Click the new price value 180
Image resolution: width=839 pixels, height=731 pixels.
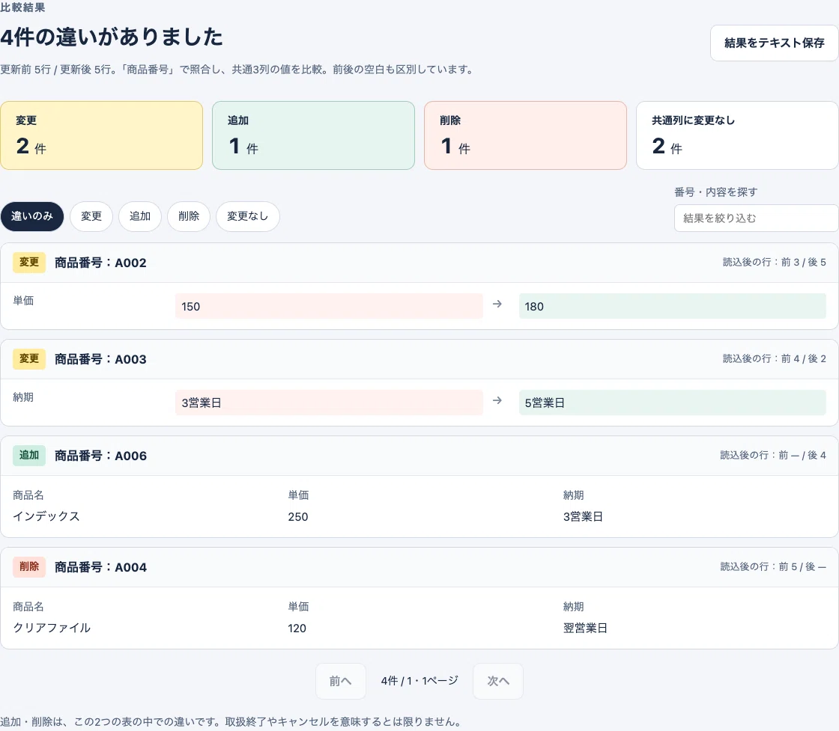tap(673, 306)
